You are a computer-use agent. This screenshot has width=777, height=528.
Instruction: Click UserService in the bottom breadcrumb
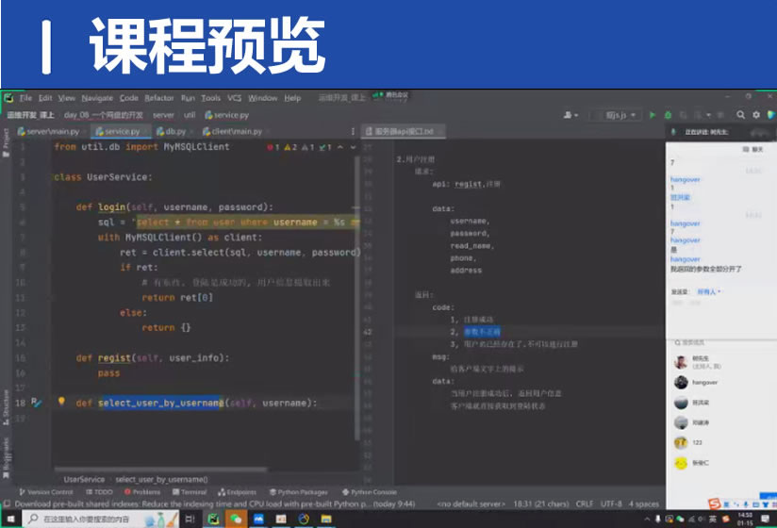pos(84,480)
